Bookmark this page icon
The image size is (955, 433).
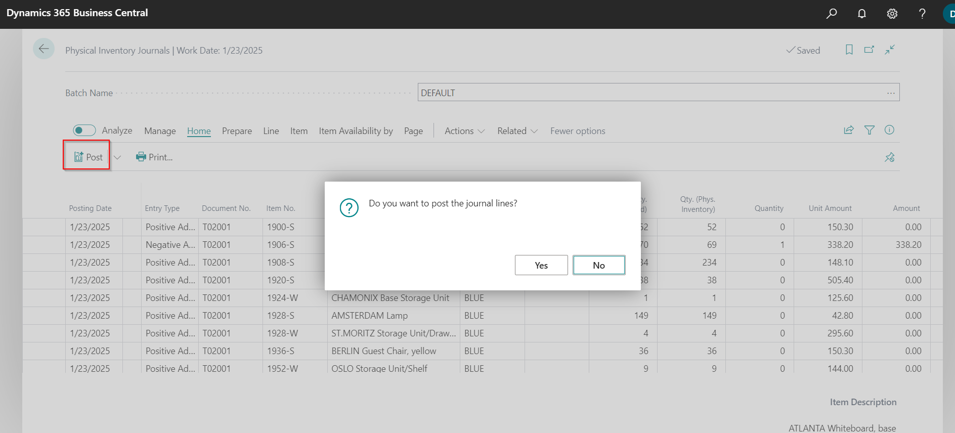coord(849,50)
